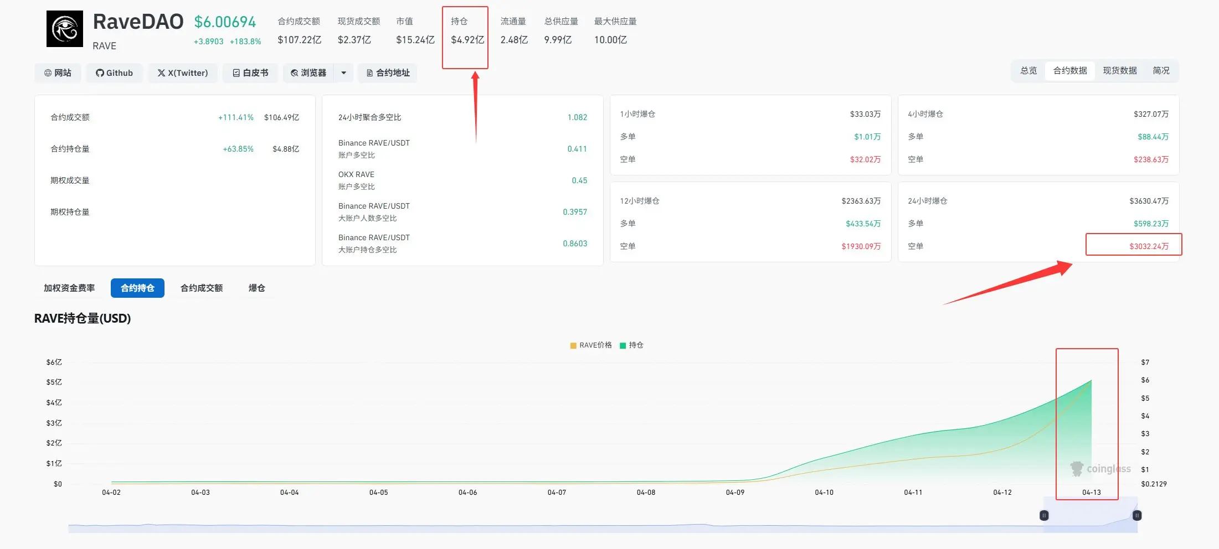Click the left range slider handle
This screenshot has height=549, width=1219.
click(1044, 516)
